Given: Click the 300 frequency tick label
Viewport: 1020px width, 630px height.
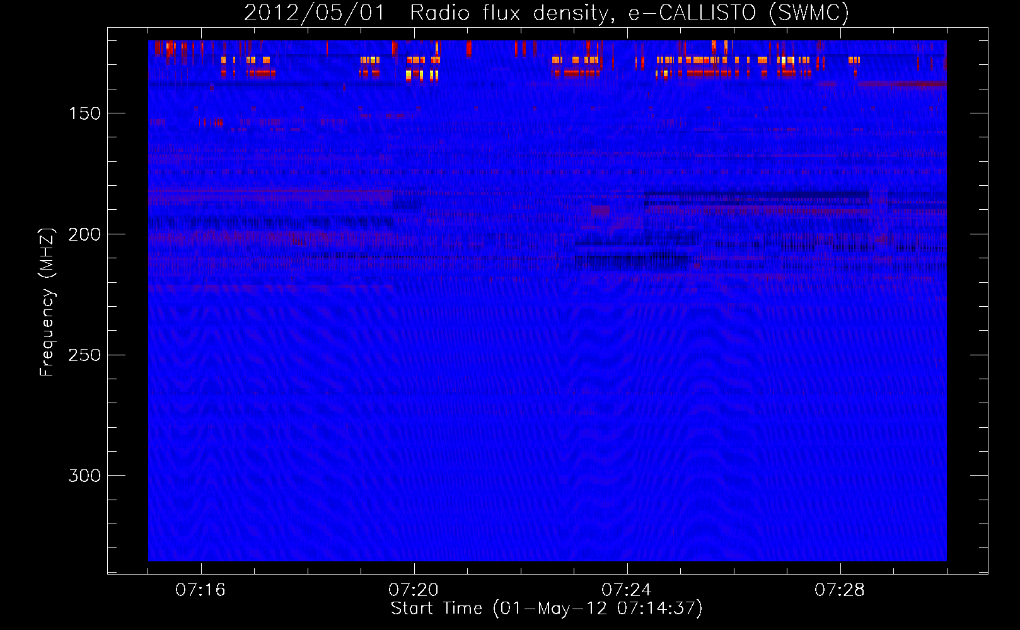Looking at the screenshot, I should (84, 476).
